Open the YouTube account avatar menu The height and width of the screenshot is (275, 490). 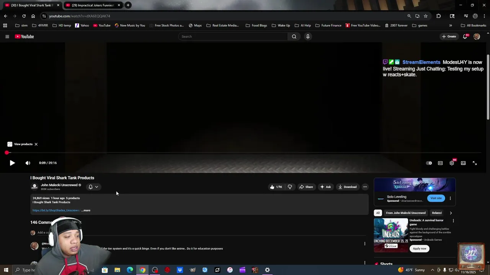477,37
